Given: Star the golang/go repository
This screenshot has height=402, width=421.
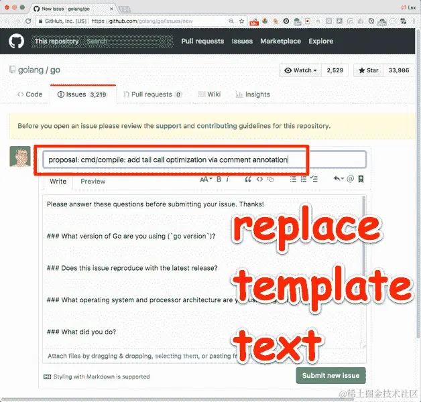Looking at the screenshot, I should coord(369,70).
